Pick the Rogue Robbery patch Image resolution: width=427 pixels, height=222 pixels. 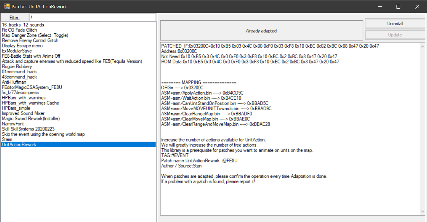pyautogui.click(x=17, y=67)
